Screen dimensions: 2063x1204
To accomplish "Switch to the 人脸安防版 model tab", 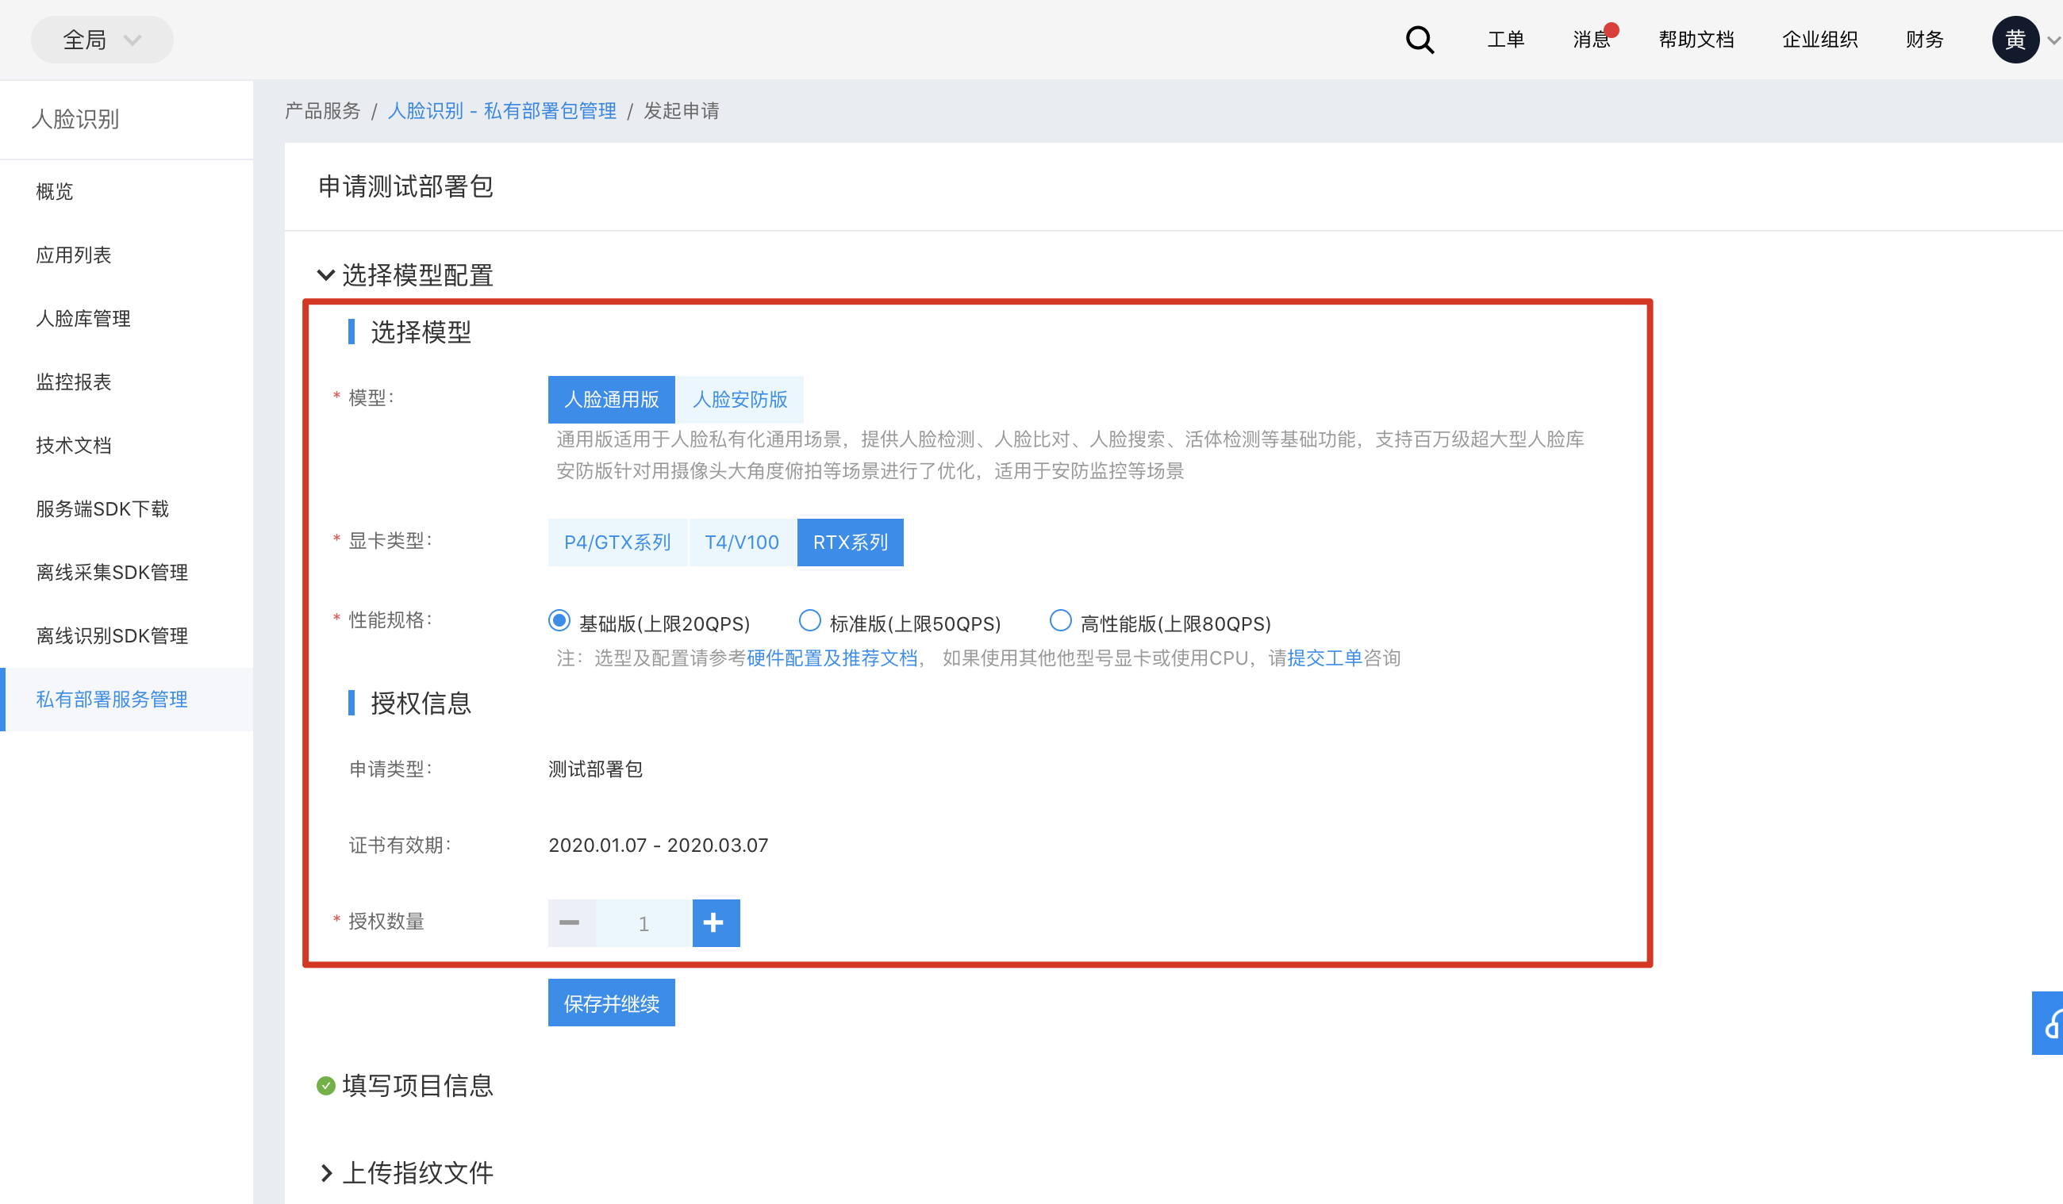I will [x=740, y=400].
